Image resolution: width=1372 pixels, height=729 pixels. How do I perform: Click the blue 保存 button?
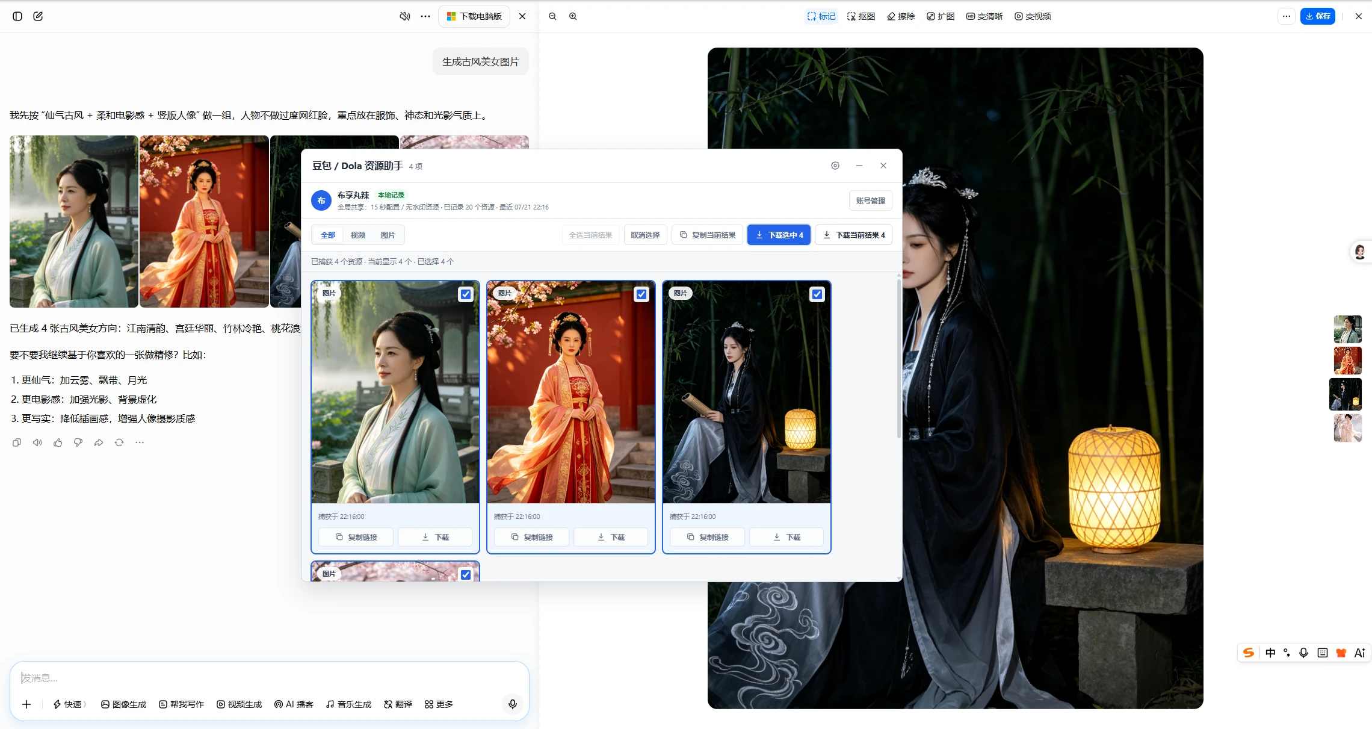1317,16
